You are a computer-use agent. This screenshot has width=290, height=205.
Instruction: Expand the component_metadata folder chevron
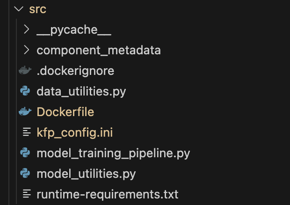pyautogui.click(x=26, y=50)
